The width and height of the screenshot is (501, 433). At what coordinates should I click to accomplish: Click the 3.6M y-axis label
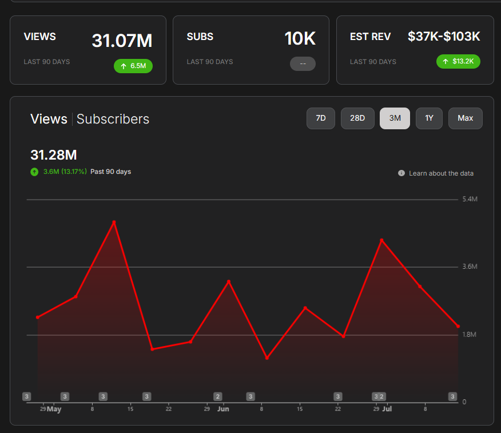point(470,267)
